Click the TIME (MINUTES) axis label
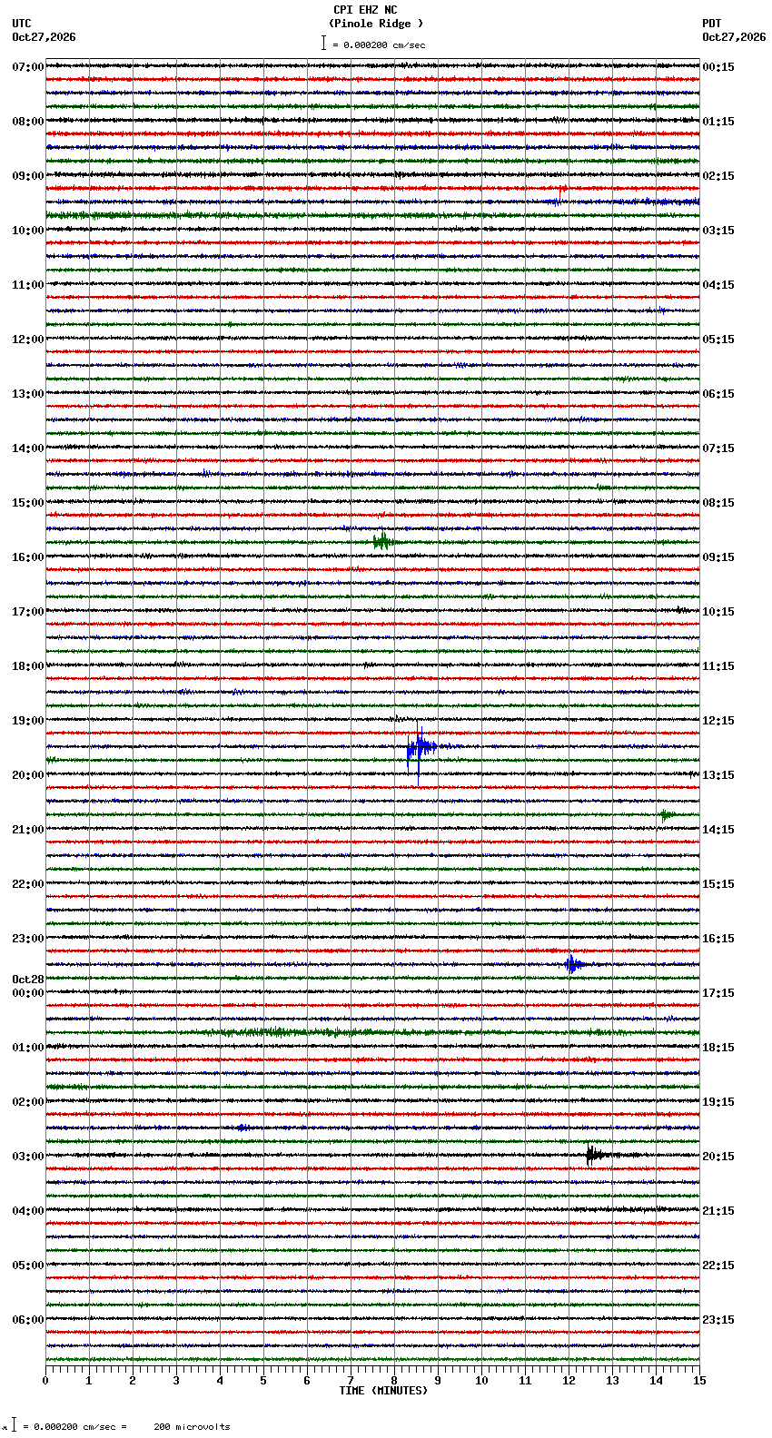 coord(383,1391)
